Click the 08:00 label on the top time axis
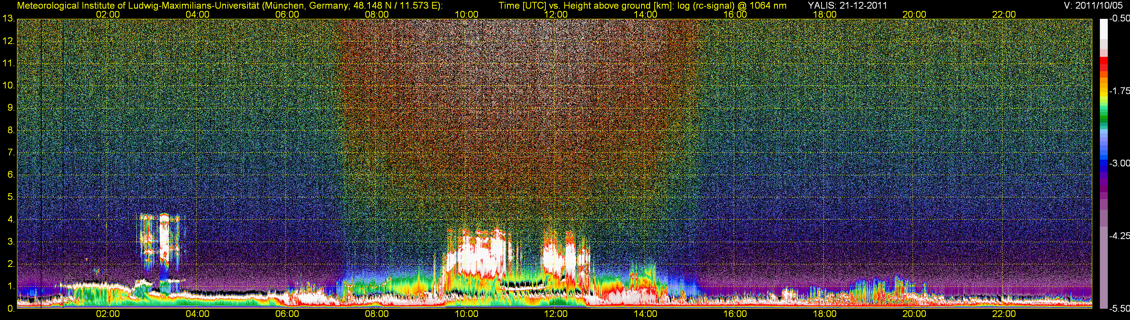Viewport: 1130px width, 320px height. [377, 14]
